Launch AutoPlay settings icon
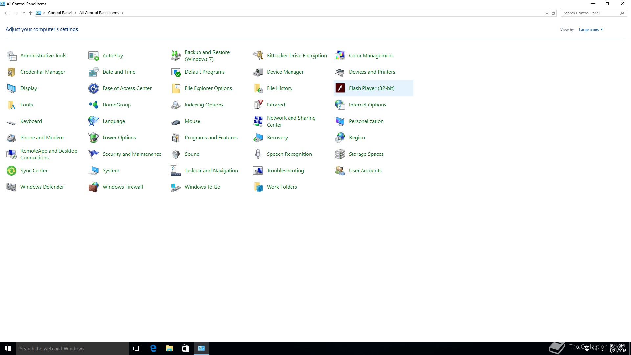Screen dimensions: 631x355 pos(94,56)
